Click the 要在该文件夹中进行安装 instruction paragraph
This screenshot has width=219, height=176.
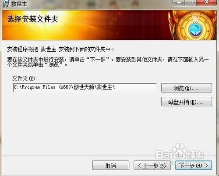108,62
